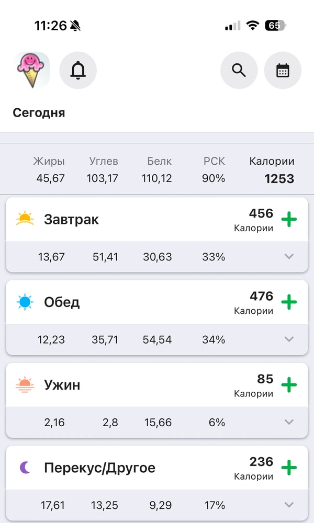Expand the Перекус/Другое details chevron
The image size is (314, 523).
289,505
